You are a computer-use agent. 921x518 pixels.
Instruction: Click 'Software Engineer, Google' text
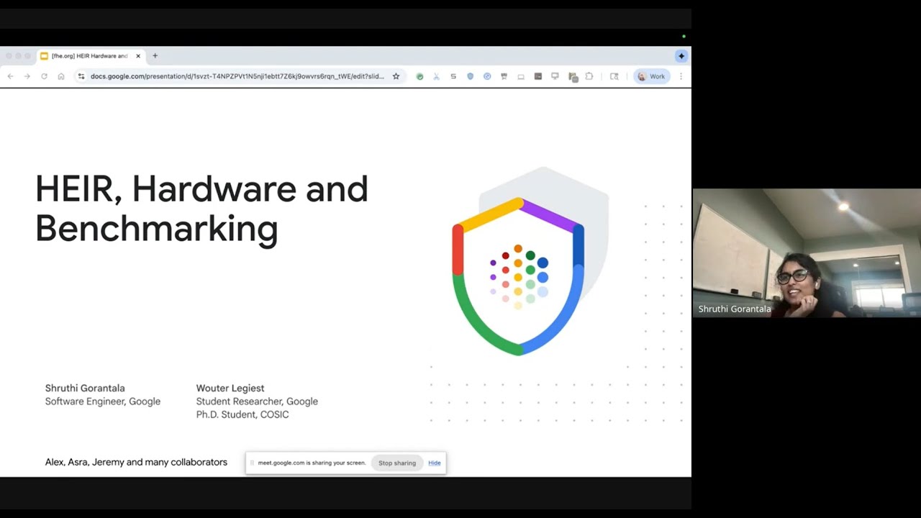(103, 401)
